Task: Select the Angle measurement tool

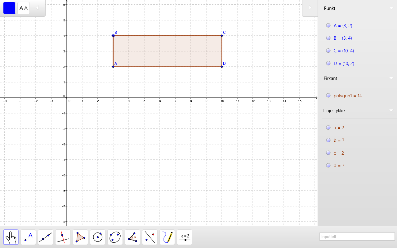Action: [x=132, y=237]
